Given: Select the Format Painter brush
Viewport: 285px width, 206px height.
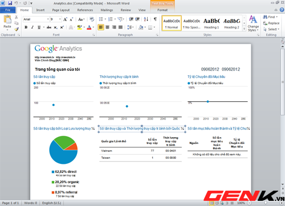Looking at the screenshot, I should (x=17, y=29).
